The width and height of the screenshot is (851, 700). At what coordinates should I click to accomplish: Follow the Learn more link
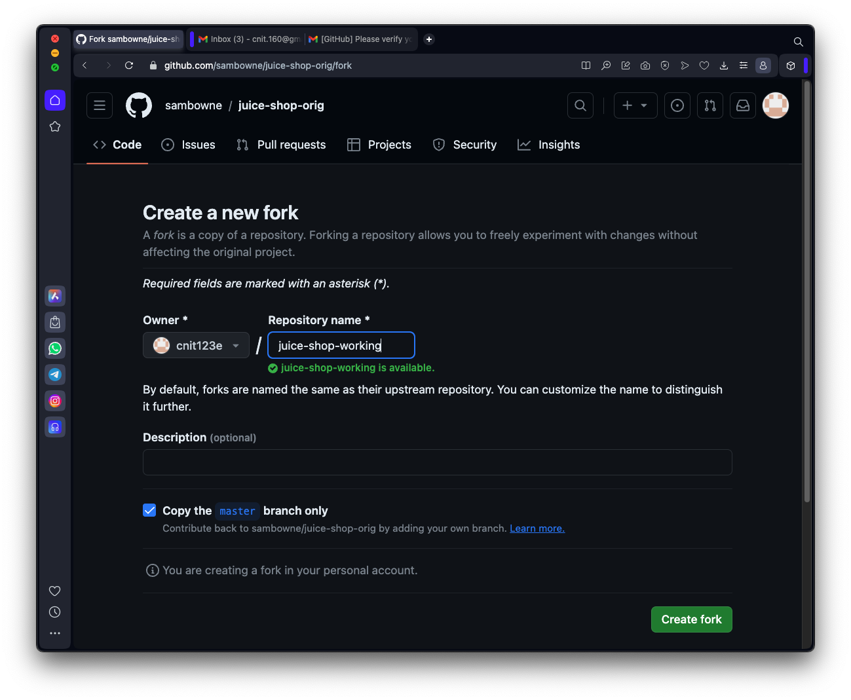[537, 528]
